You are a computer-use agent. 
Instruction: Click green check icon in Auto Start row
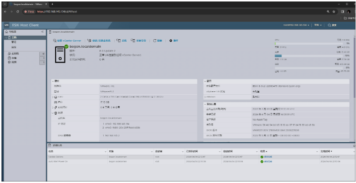coord(262,162)
